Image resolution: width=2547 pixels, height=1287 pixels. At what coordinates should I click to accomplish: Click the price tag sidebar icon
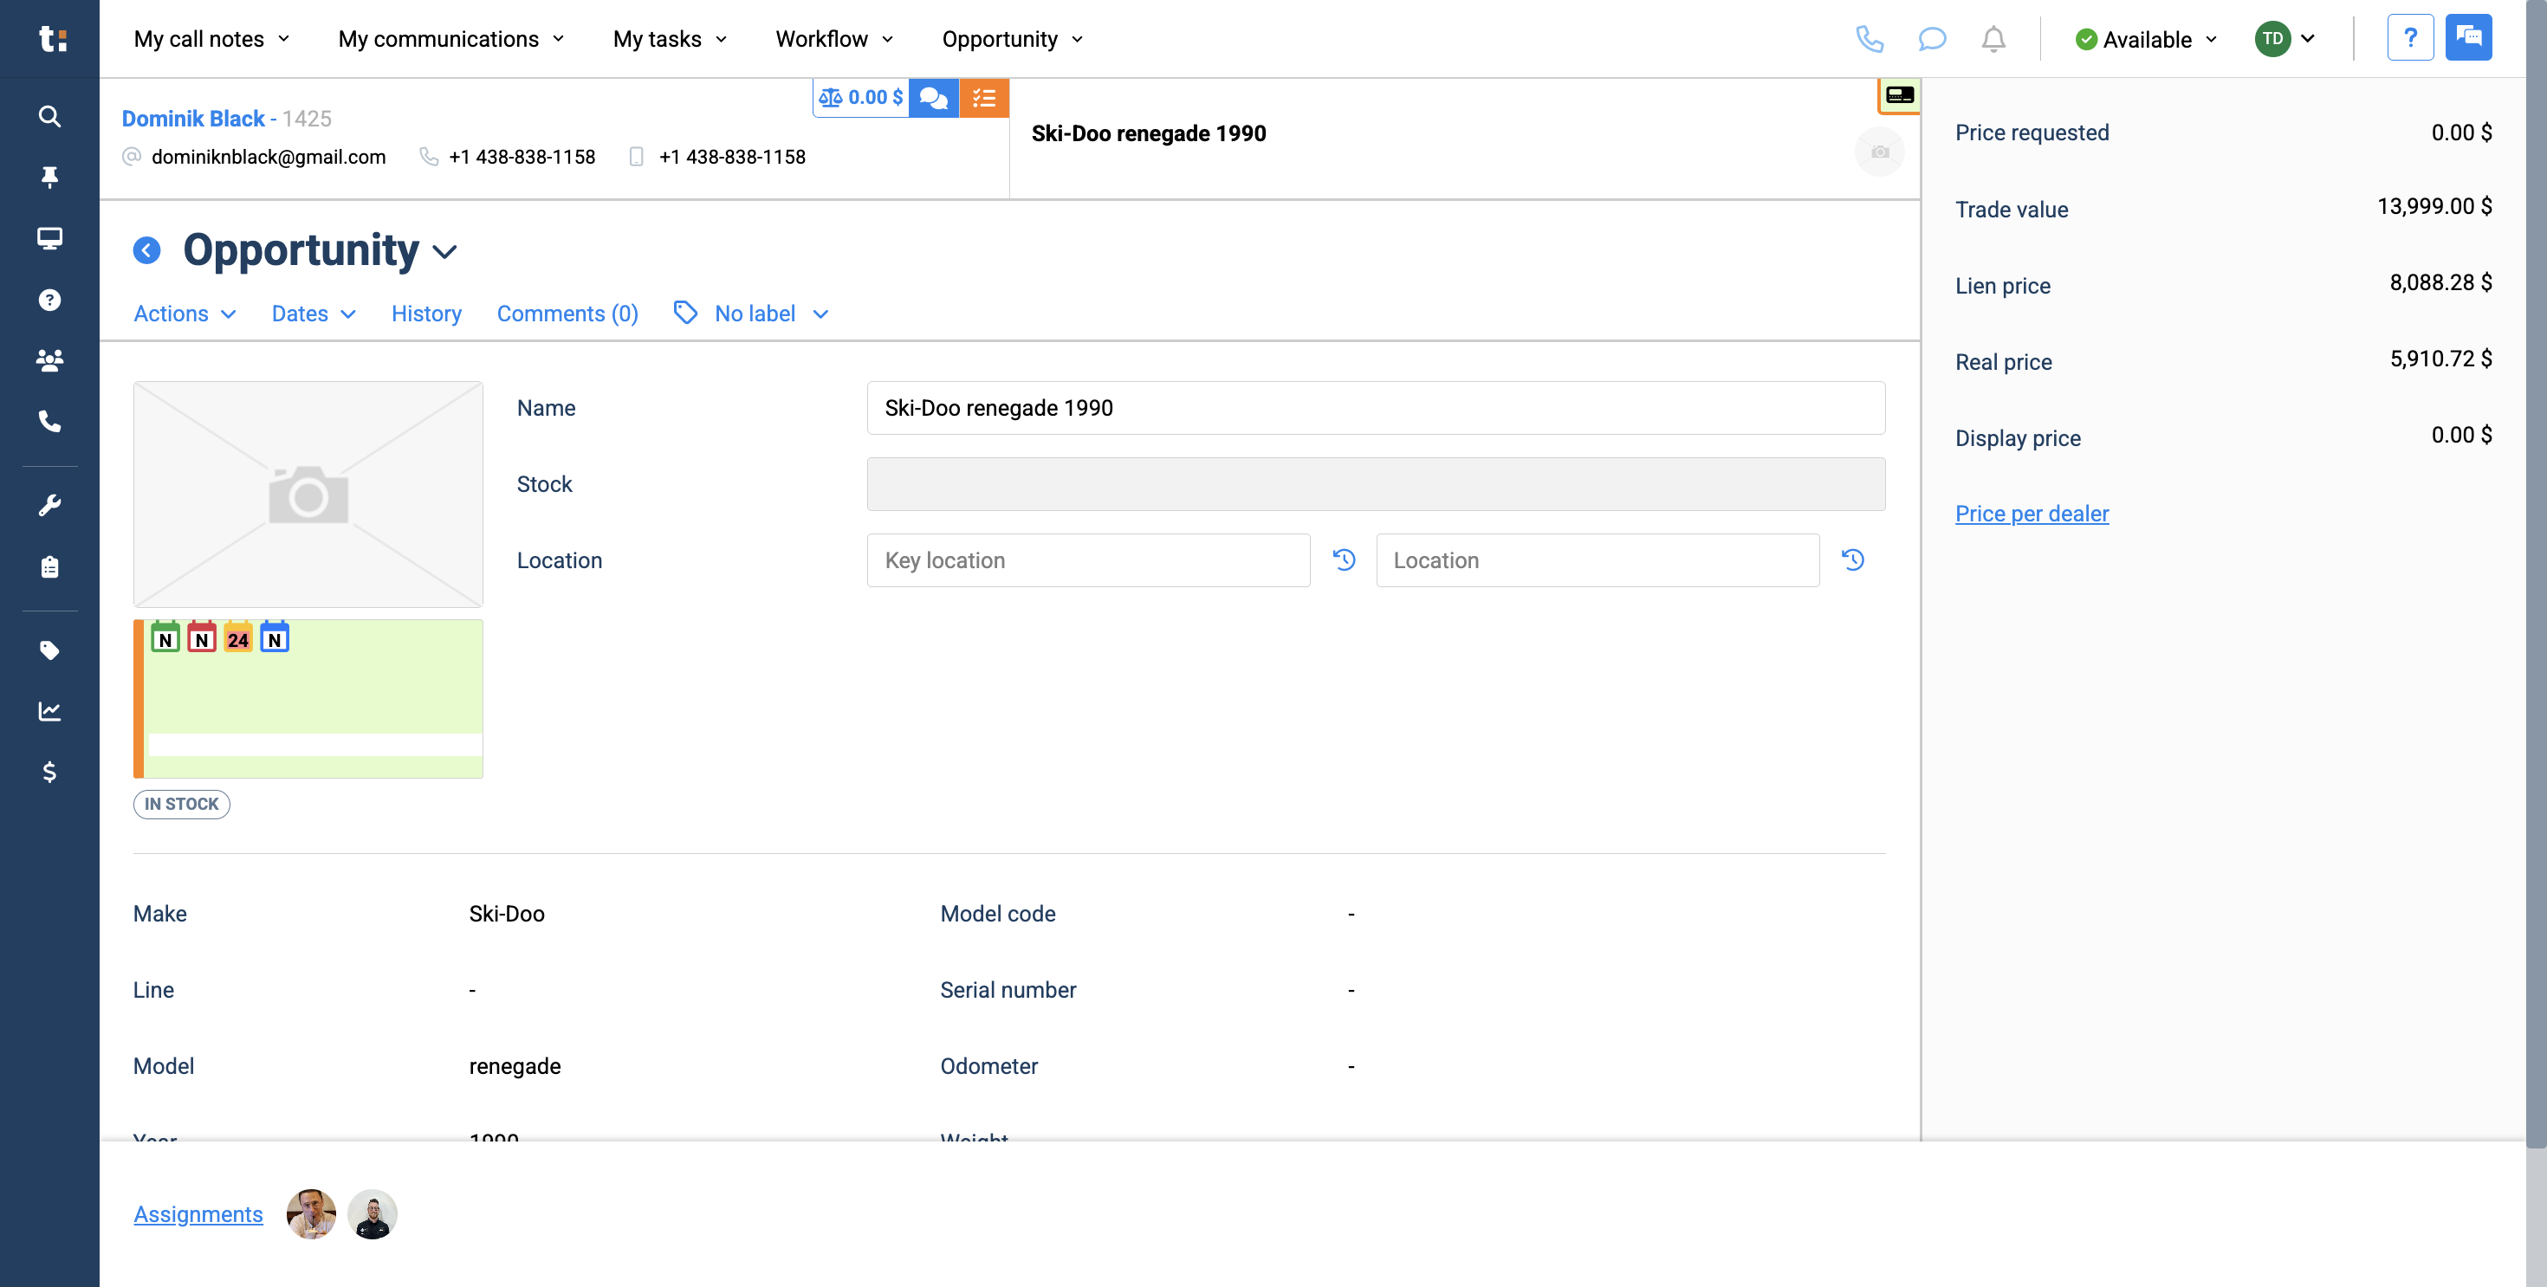[x=49, y=650]
